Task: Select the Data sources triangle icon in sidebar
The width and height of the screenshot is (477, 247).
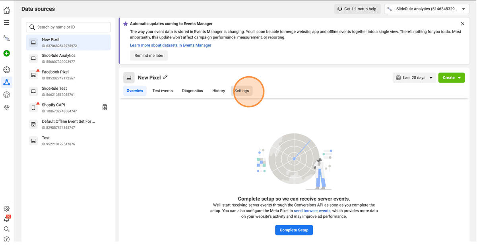Action: click(x=7, y=82)
